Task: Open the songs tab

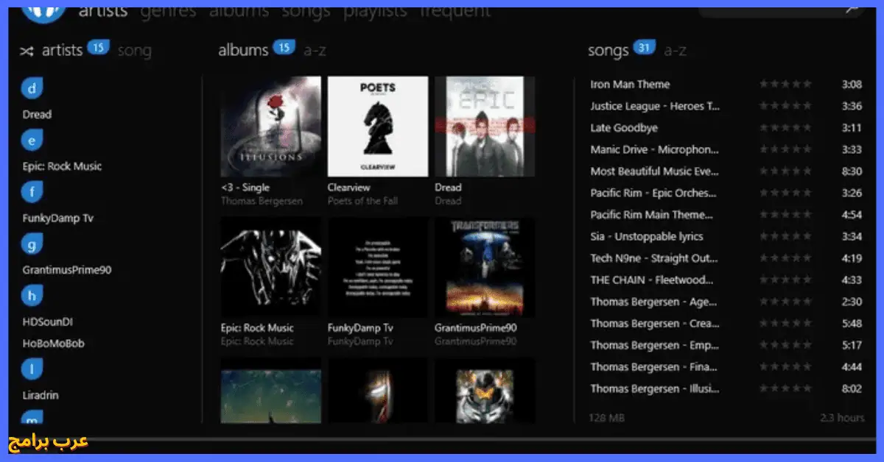Action: point(306,12)
